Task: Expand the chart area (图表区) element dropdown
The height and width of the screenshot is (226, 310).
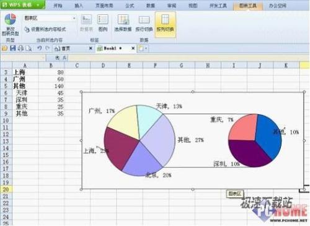Action: pyautogui.click(x=74, y=18)
